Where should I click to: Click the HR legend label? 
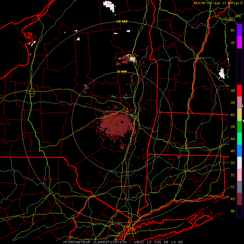click(x=233, y=127)
